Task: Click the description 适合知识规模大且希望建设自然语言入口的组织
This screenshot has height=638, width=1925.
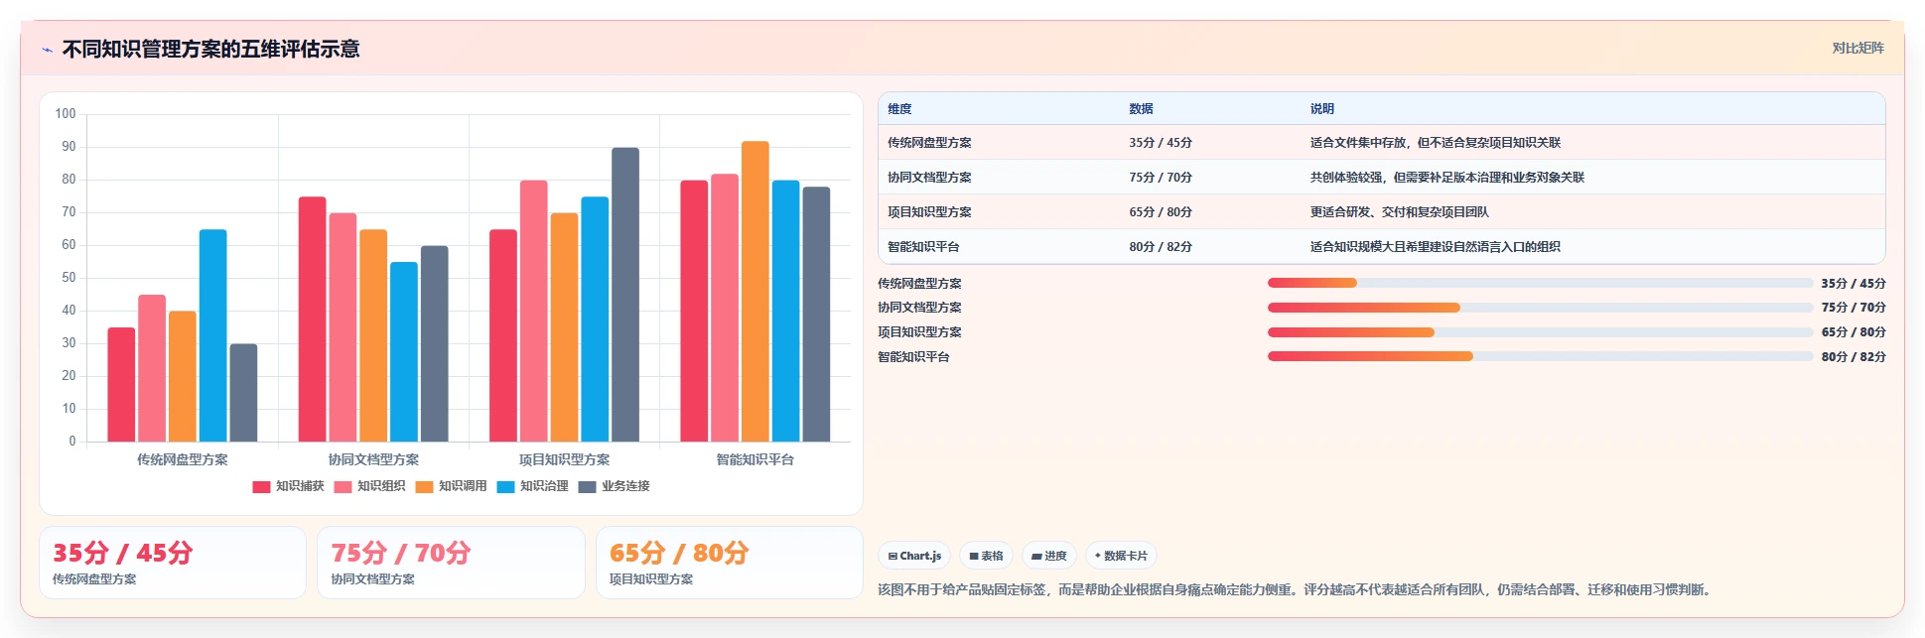Action: point(1436,247)
